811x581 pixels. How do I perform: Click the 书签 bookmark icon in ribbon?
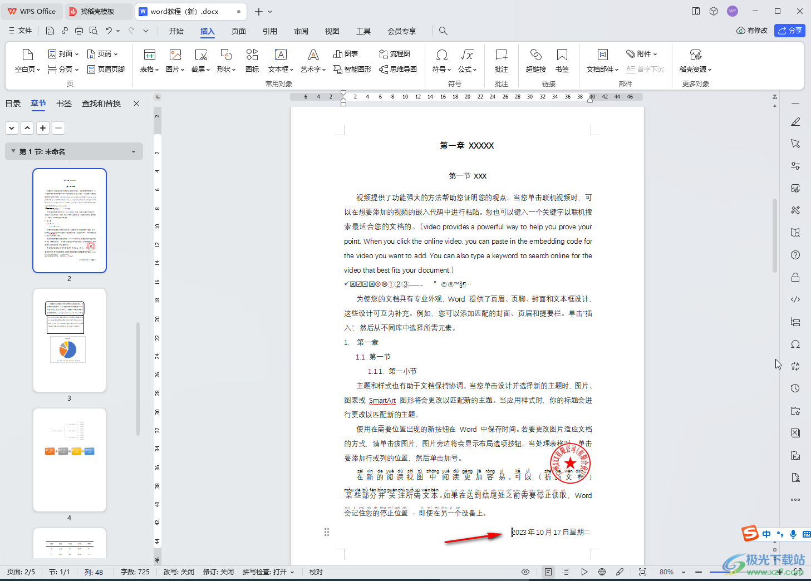562,60
